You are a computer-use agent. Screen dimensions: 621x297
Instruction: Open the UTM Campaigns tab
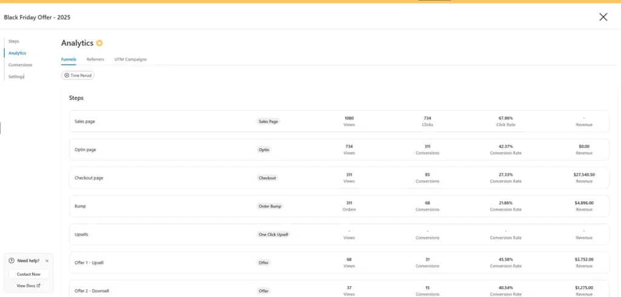131,59
